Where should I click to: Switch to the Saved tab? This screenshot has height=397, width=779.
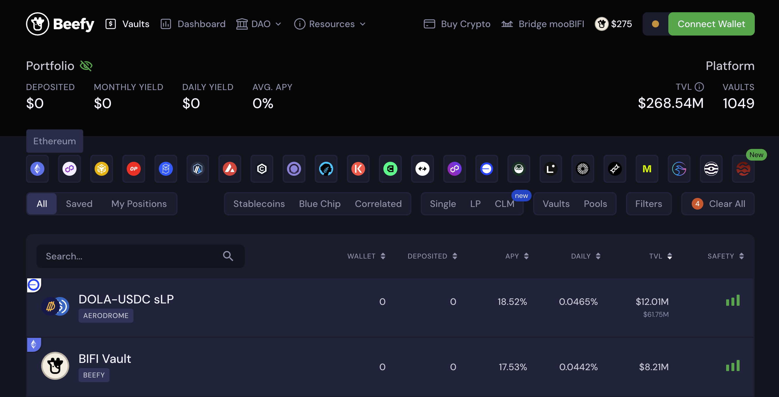point(79,204)
